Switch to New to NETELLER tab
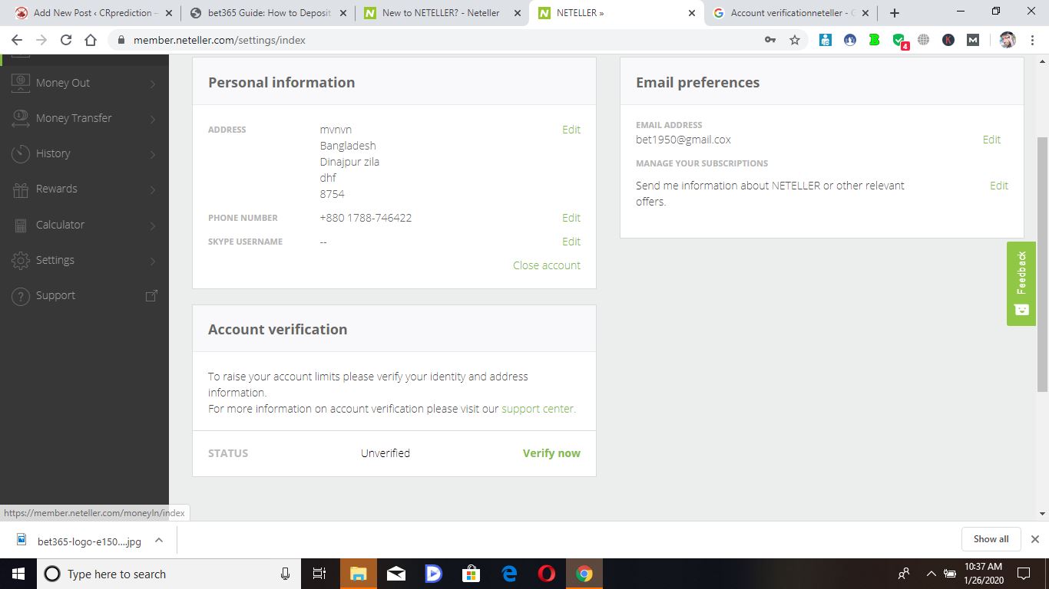 coord(440,13)
